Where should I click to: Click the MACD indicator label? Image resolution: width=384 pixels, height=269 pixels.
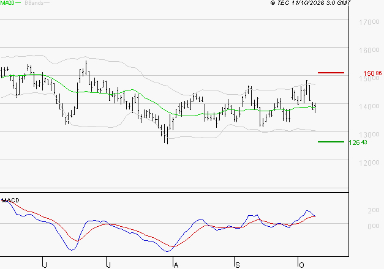tap(10, 201)
